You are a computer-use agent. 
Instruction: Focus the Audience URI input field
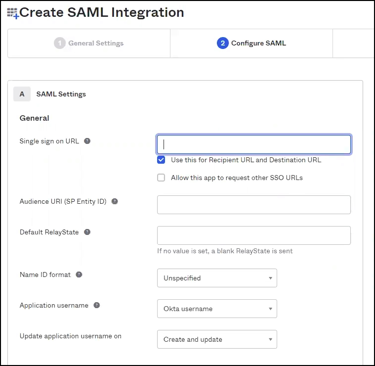point(254,205)
